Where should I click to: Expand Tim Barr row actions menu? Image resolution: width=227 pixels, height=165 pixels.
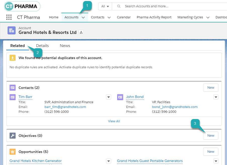pos(108,97)
